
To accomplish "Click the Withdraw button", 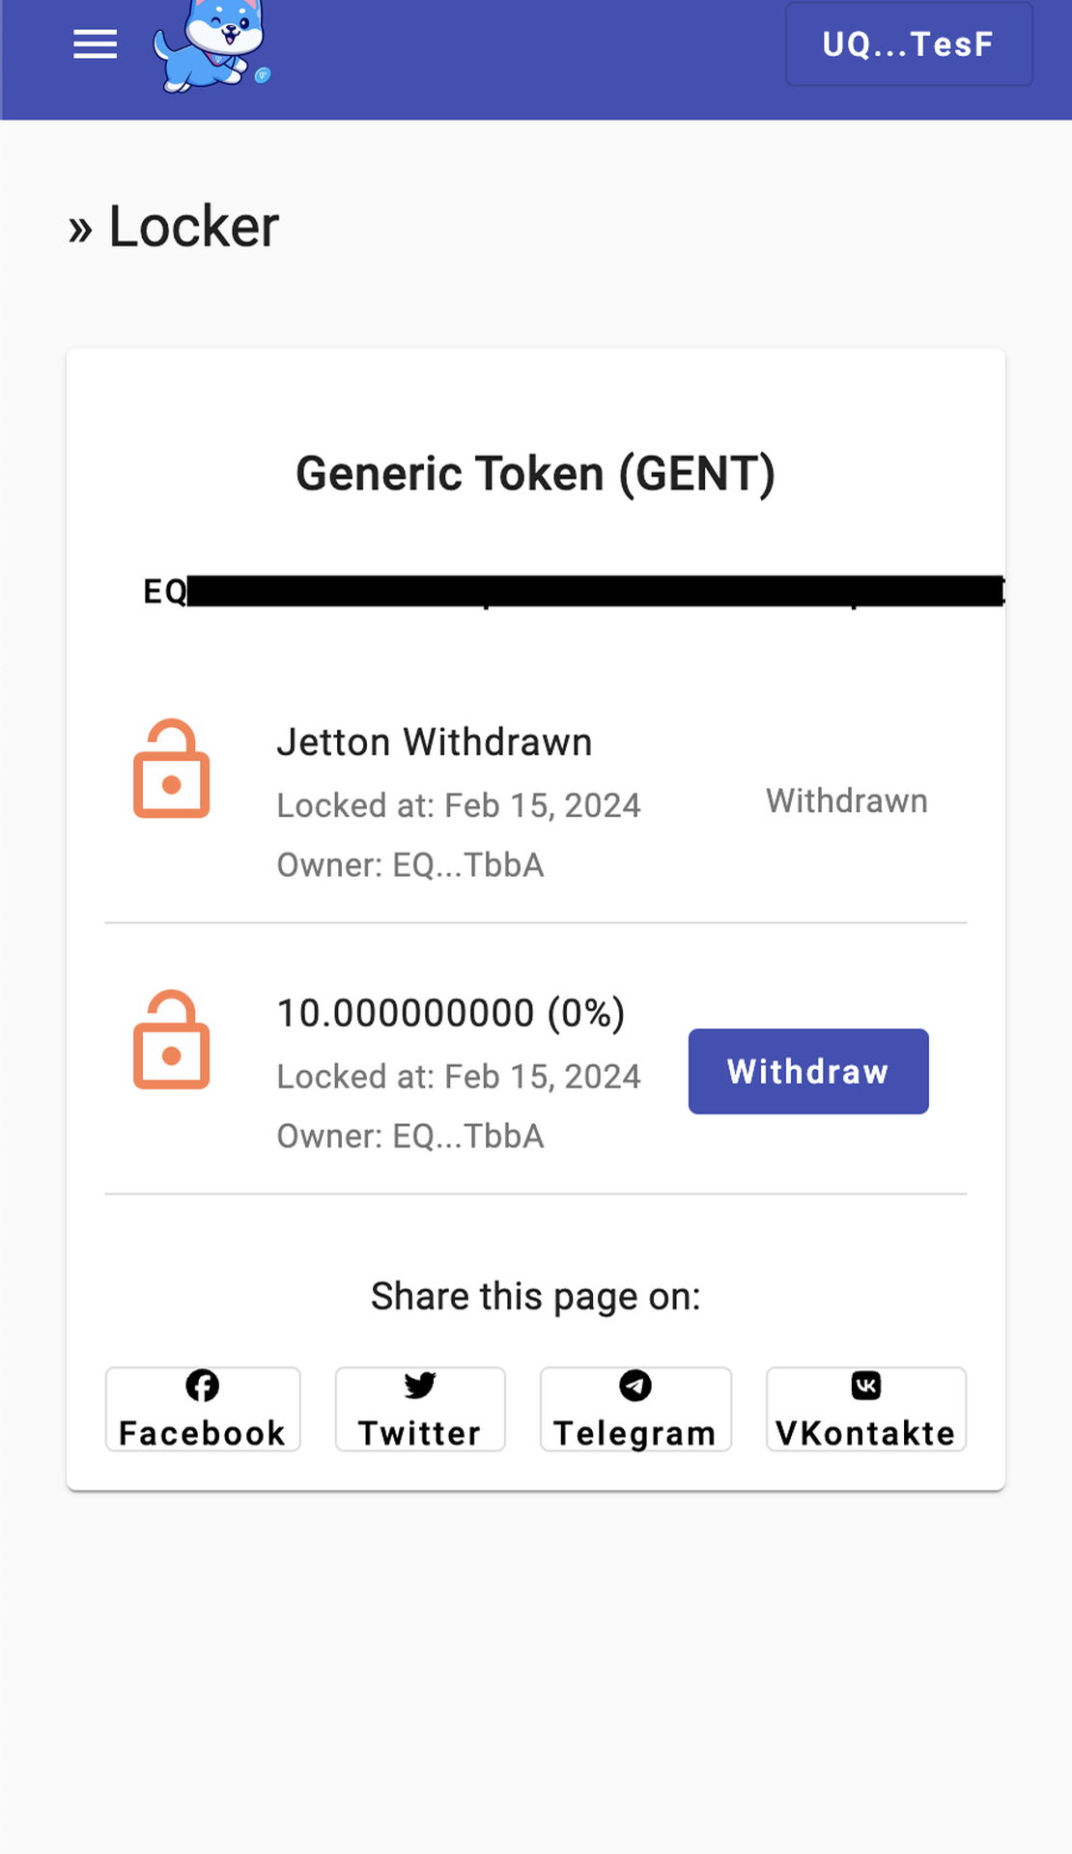I will click(x=808, y=1071).
